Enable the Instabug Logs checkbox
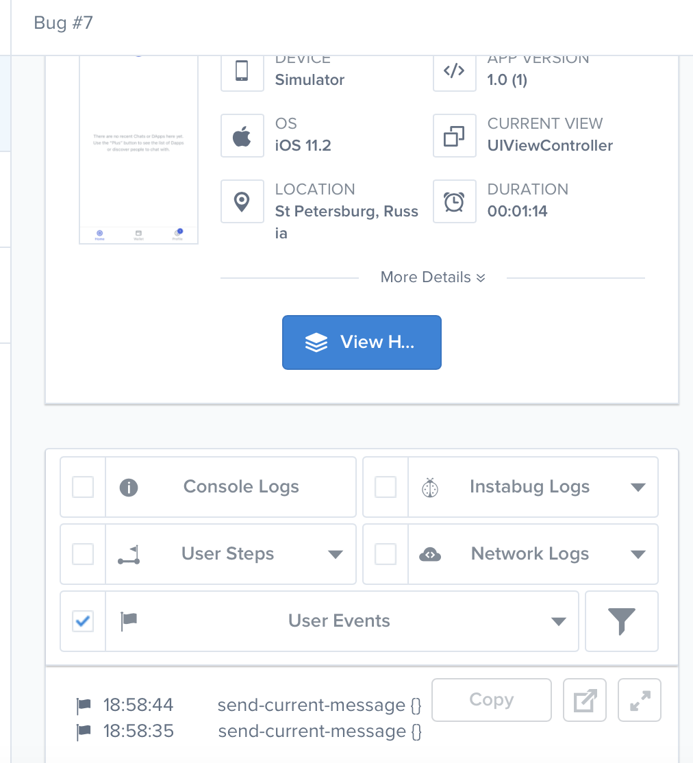This screenshot has height=763, width=693. 386,487
